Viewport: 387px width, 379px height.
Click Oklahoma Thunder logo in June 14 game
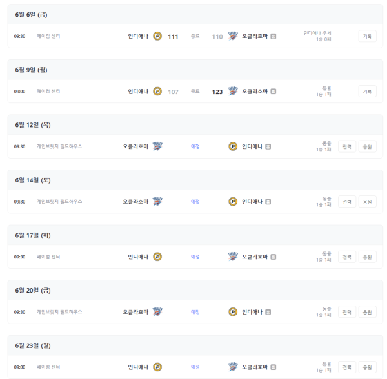tap(157, 202)
